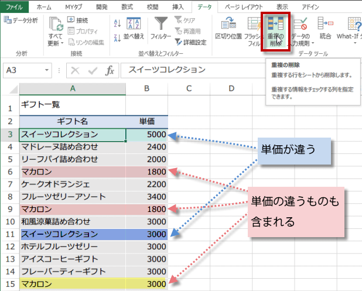Screen dimensions: 362x291
Task: Select column B header
Action: click(x=146, y=88)
